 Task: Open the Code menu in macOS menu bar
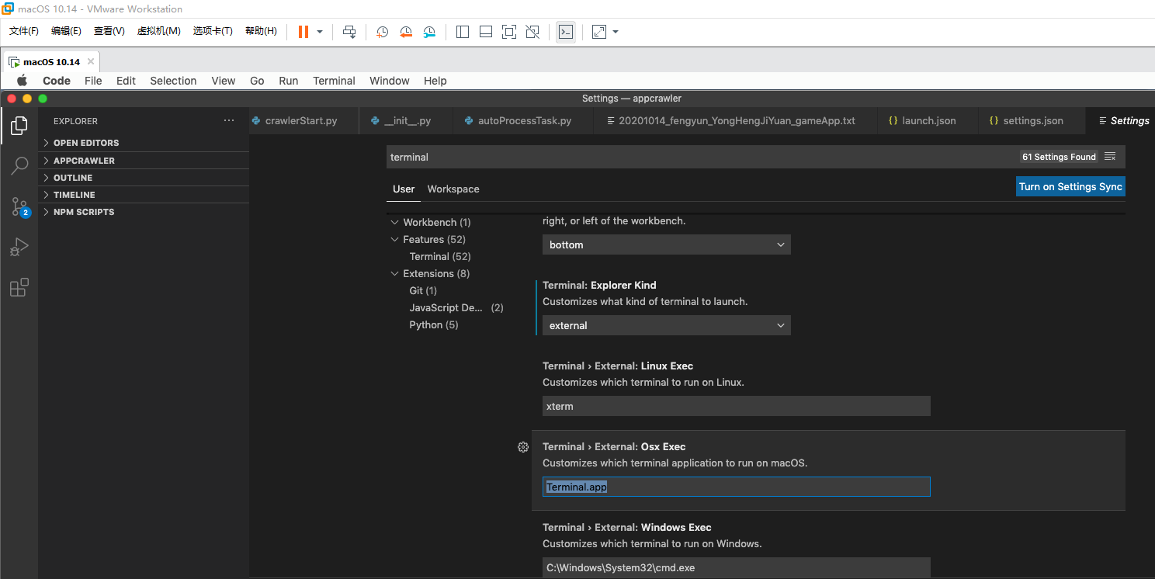57,81
